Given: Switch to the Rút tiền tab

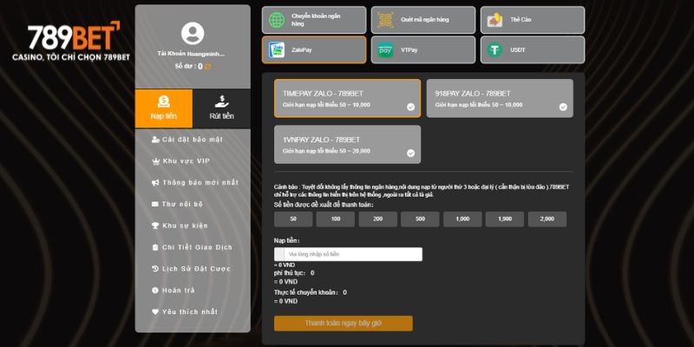Looking at the screenshot, I should pos(222,108).
